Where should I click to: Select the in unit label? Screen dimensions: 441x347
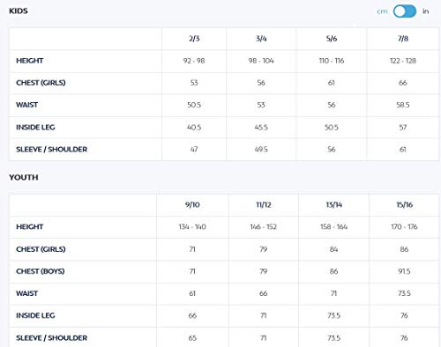425,11
